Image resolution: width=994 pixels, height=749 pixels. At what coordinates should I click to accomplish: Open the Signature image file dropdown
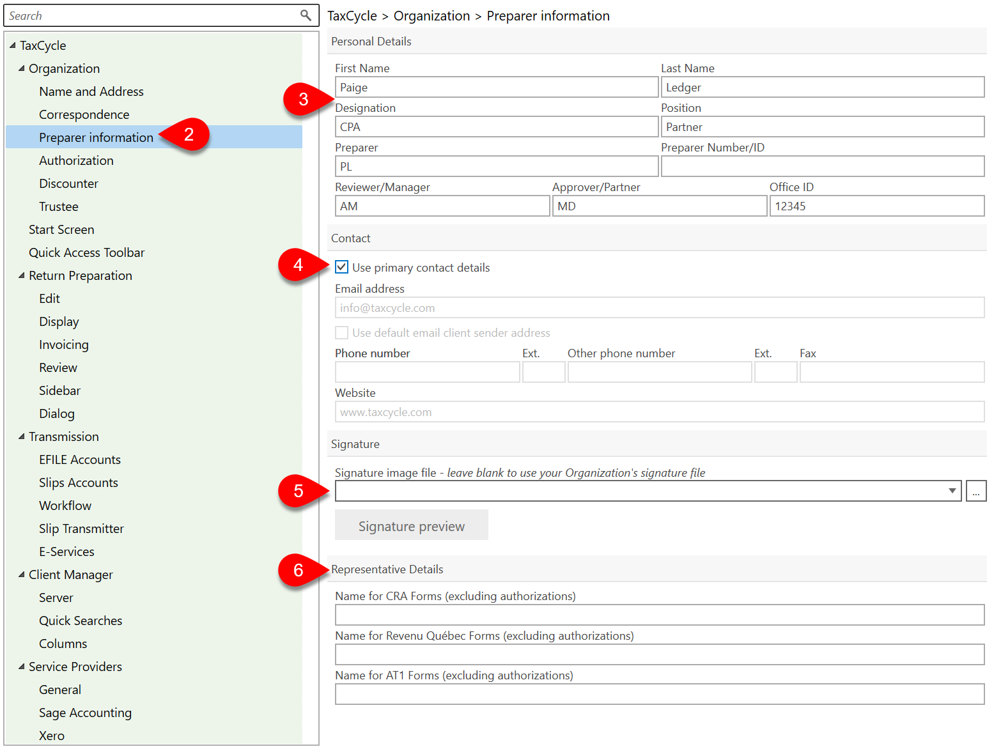coord(952,491)
